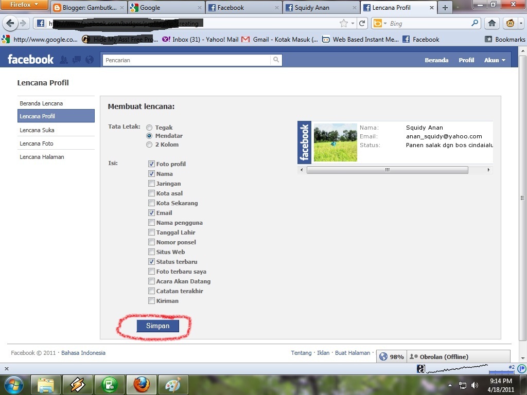
Task: Click the badge profile photo thumbnail
Action: [336, 142]
